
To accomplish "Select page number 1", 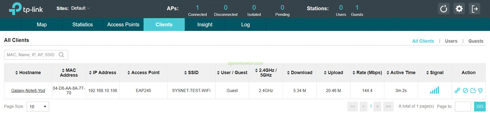I will click(x=371, y=106).
